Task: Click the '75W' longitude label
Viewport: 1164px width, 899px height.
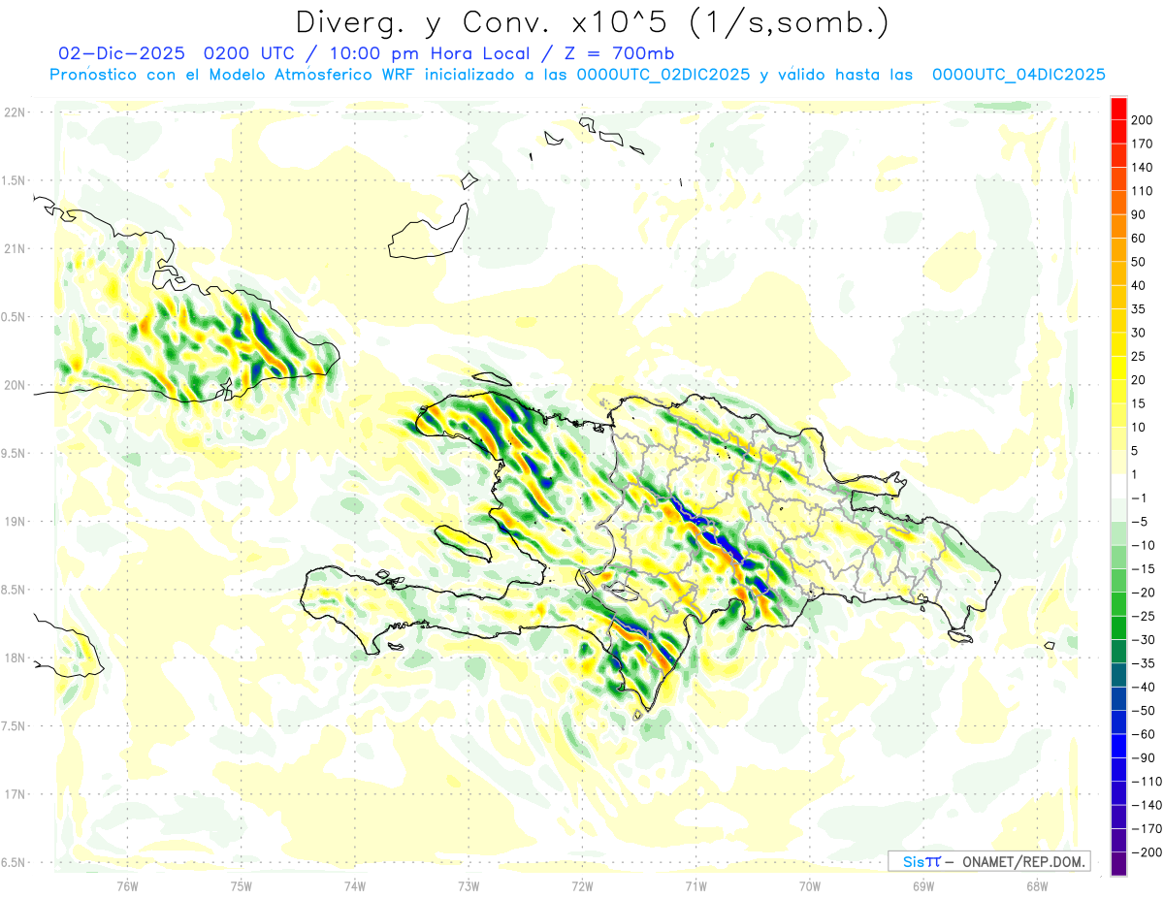Action: pos(241,886)
